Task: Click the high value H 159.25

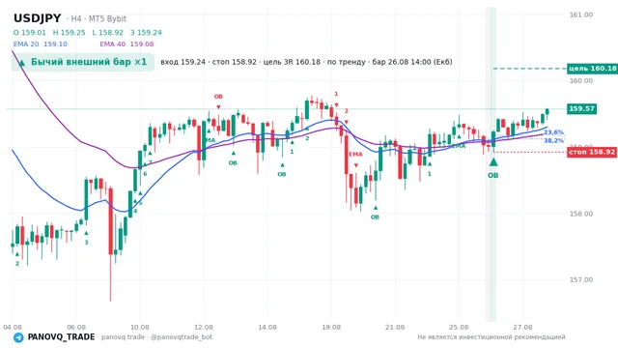Action: [x=69, y=32]
